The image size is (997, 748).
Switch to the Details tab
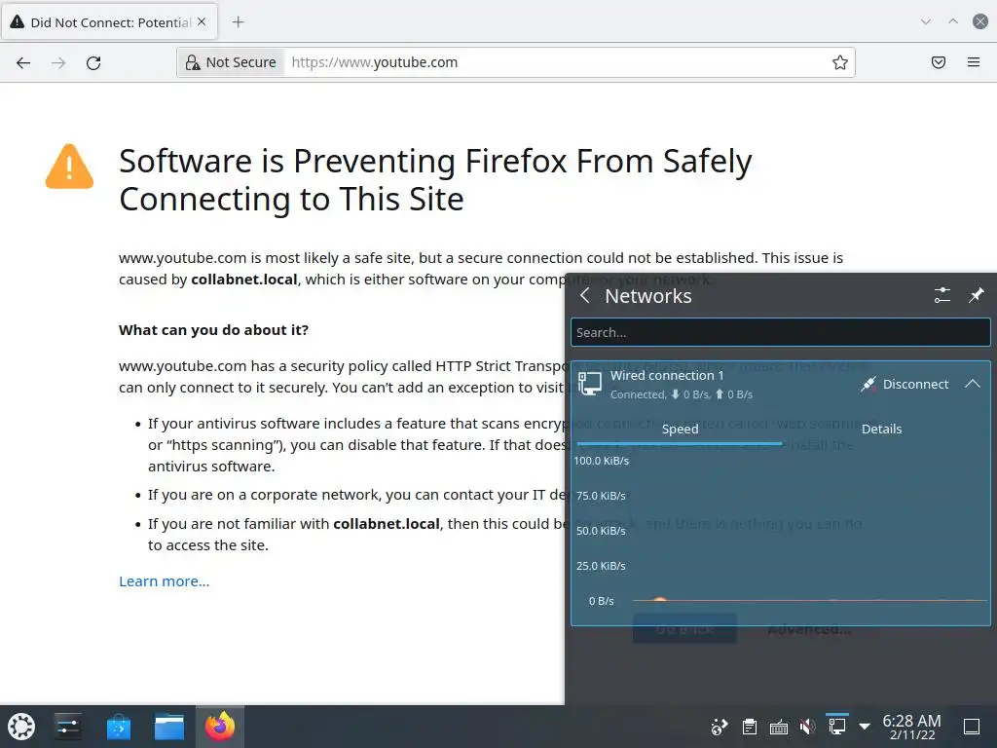[x=881, y=429]
